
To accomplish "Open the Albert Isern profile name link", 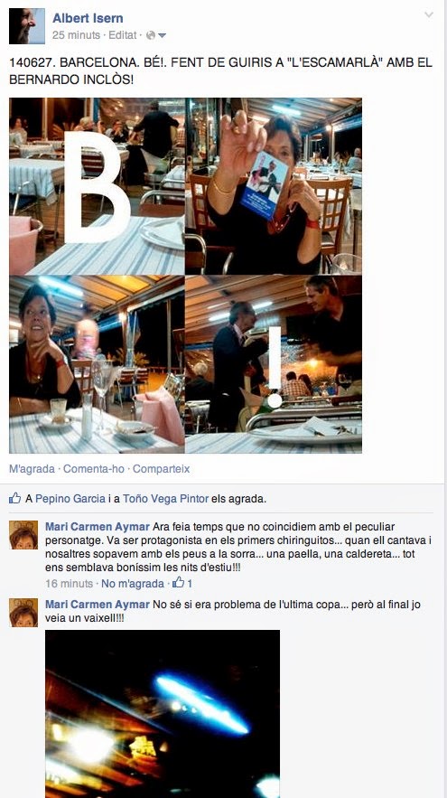I will click(x=88, y=18).
